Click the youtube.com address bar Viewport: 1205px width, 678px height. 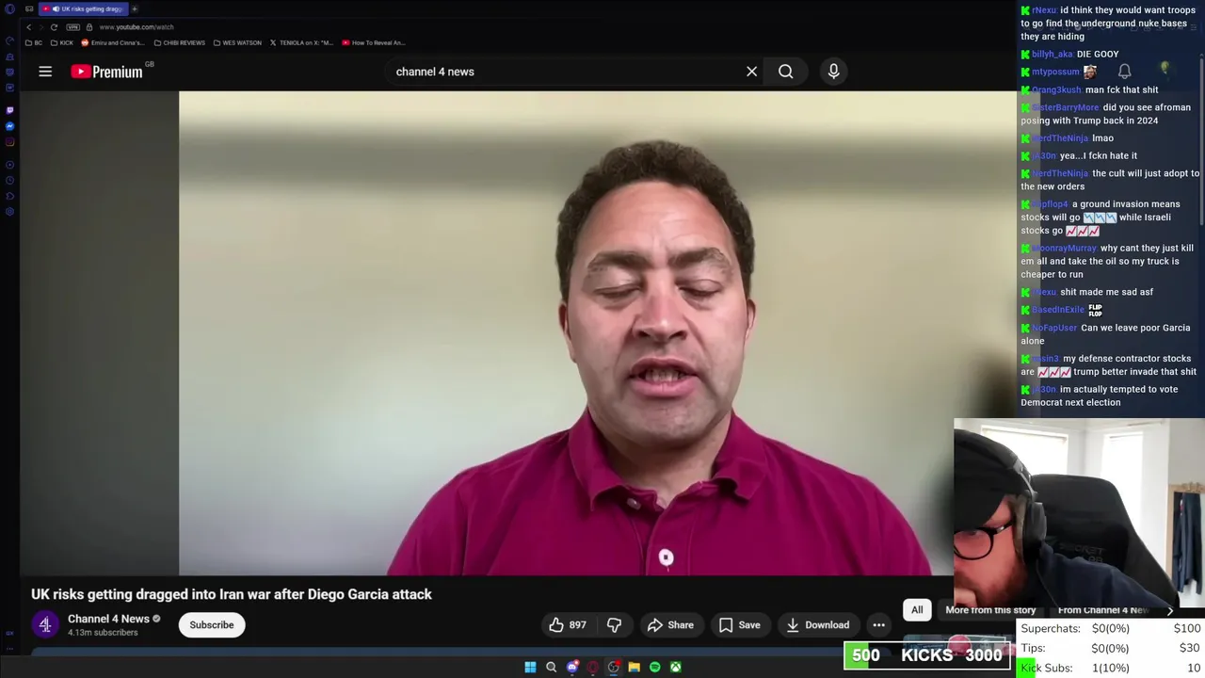pos(137,27)
